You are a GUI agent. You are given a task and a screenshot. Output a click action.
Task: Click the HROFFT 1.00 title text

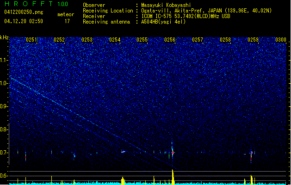pyautogui.click(x=36, y=4)
